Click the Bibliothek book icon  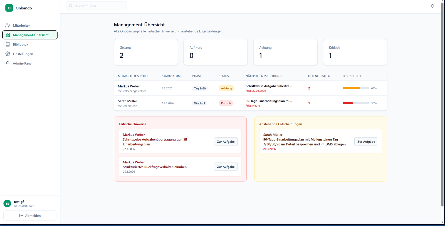coord(8,44)
